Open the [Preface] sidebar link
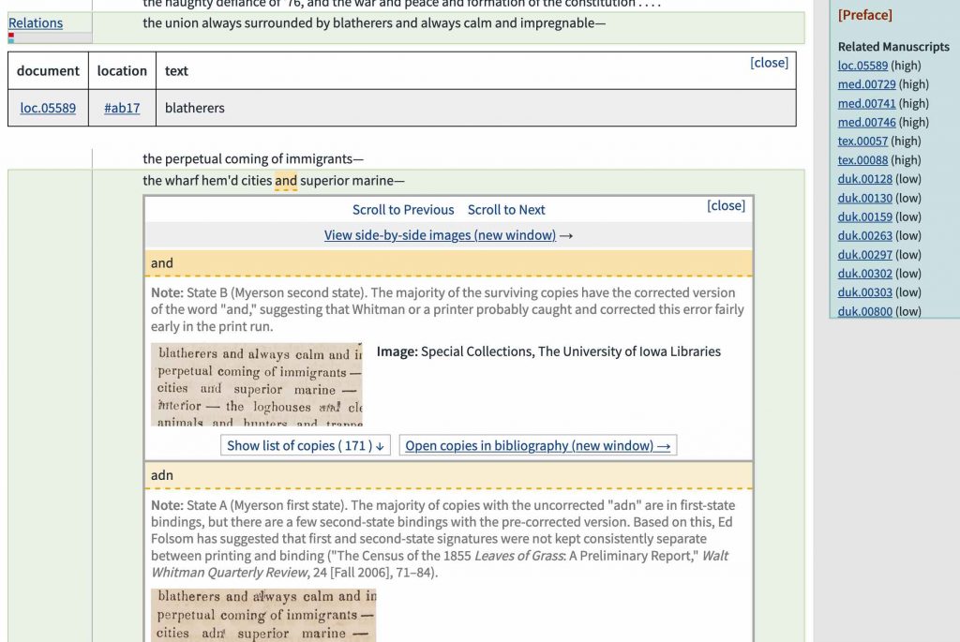 tap(864, 15)
